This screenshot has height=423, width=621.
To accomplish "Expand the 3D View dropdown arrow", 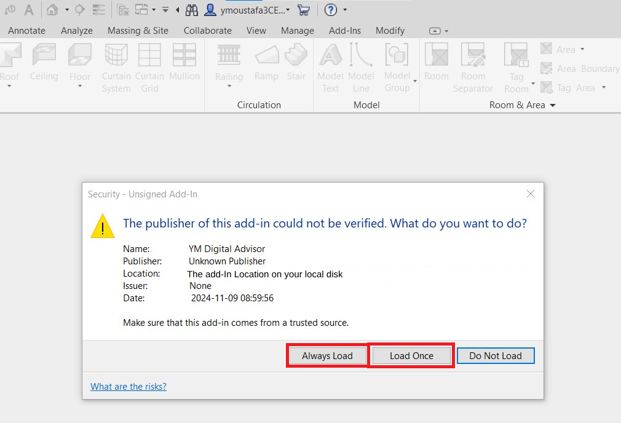I will click(67, 10).
